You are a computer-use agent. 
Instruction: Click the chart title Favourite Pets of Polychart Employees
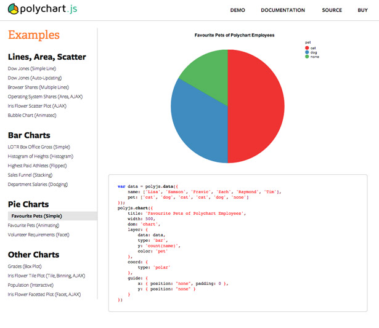click(x=234, y=35)
